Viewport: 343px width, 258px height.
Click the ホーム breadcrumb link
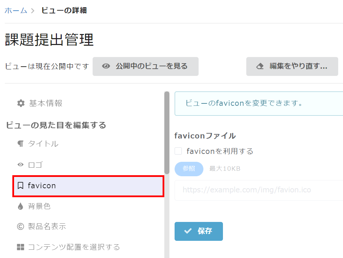pyautogui.click(x=16, y=11)
